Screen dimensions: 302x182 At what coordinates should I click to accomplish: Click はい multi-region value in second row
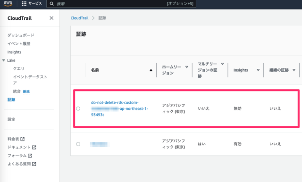tap(201, 144)
